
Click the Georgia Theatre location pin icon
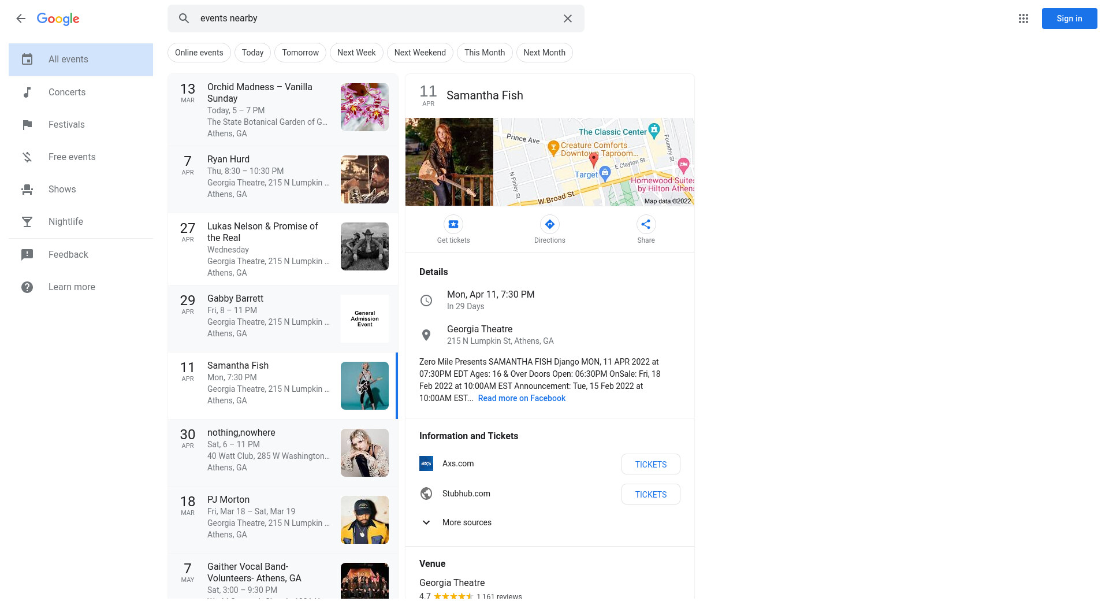click(426, 335)
